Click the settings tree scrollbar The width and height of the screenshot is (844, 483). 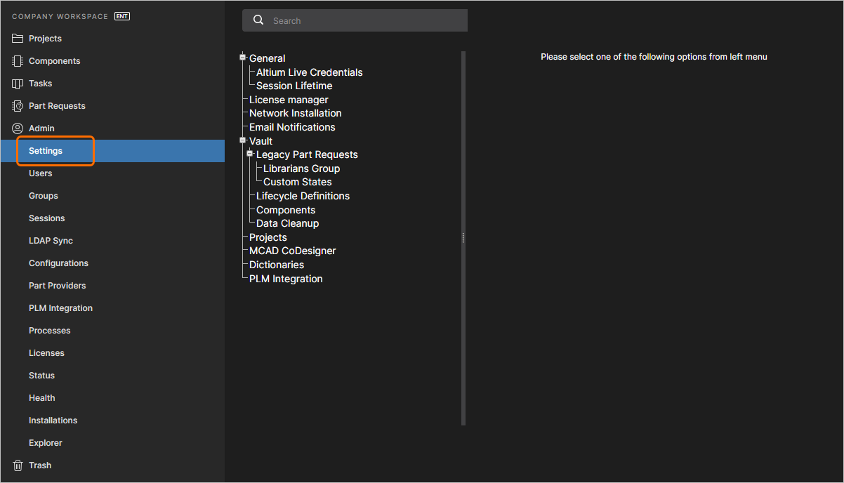point(463,237)
